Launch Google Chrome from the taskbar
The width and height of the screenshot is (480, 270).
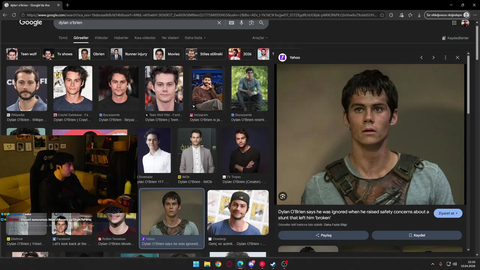coord(218,264)
